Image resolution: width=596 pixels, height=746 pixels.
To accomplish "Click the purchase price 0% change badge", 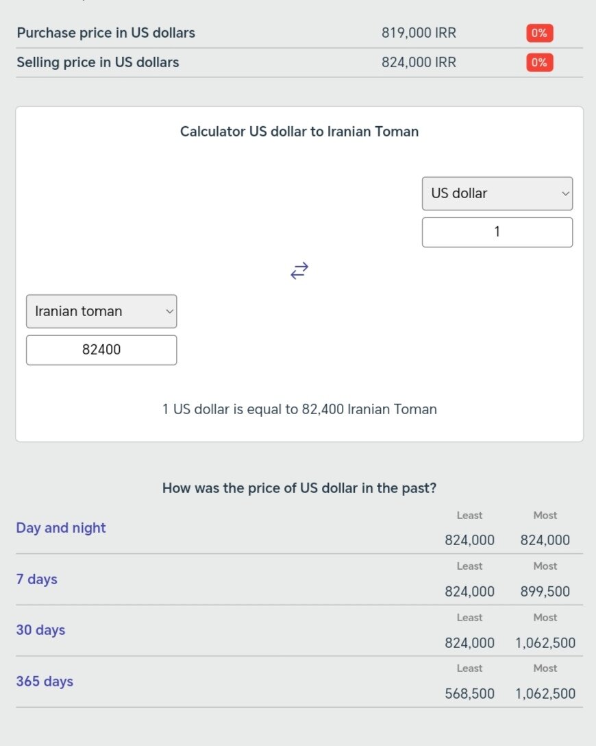I will 540,33.
